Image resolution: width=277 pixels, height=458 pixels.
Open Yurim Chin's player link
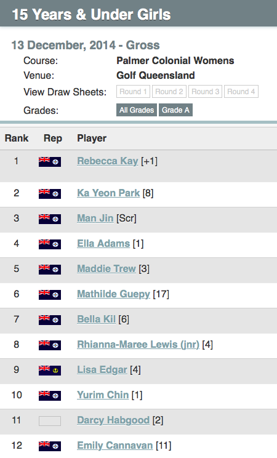click(x=103, y=395)
